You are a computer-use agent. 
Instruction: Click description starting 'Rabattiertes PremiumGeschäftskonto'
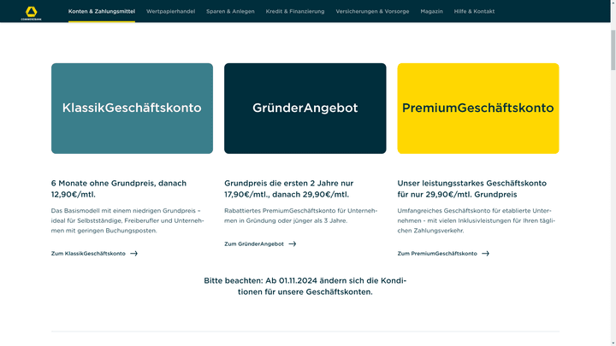click(x=301, y=216)
